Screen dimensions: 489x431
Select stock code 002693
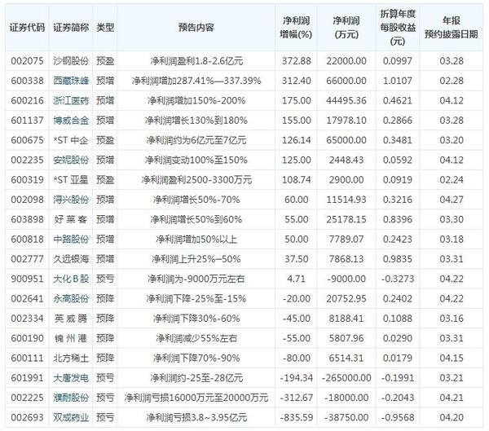27,418
